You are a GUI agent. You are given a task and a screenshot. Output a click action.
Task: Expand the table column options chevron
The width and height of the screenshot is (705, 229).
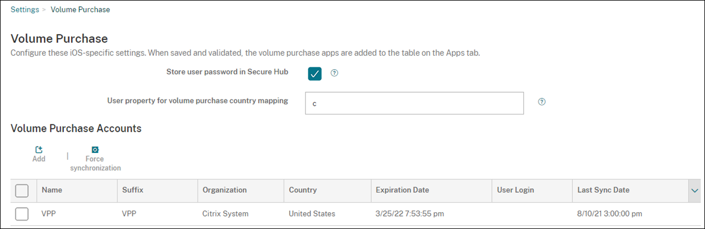click(x=695, y=191)
